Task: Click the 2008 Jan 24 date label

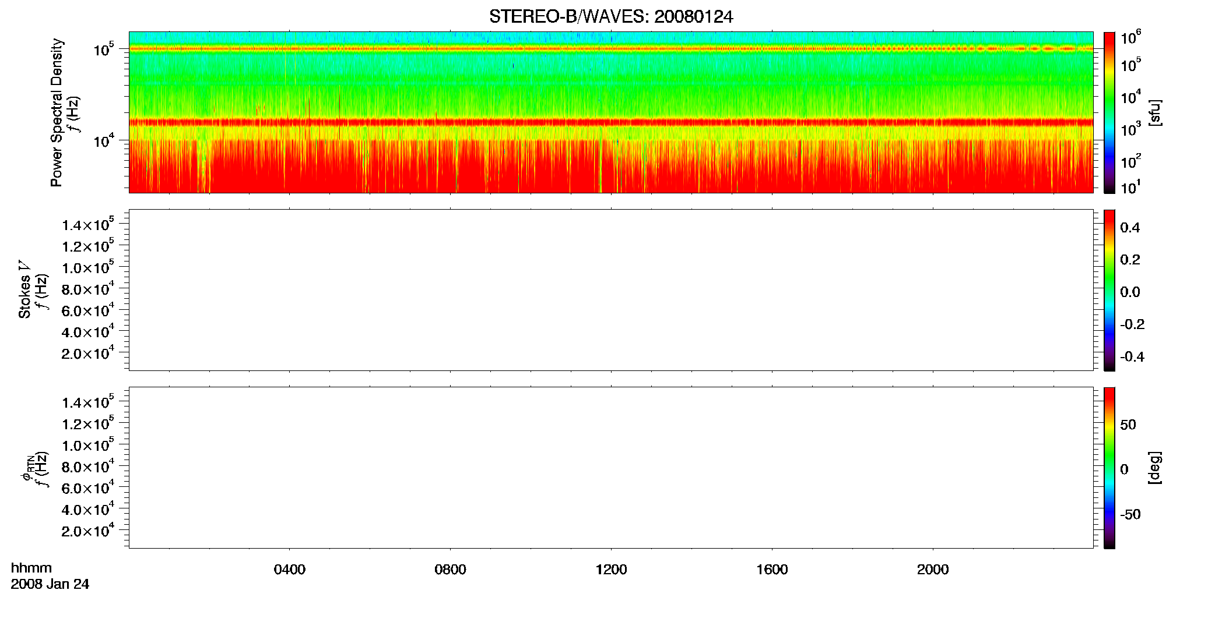Action: pos(50,584)
